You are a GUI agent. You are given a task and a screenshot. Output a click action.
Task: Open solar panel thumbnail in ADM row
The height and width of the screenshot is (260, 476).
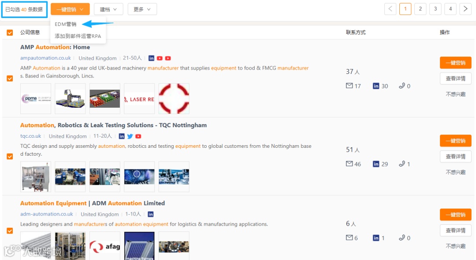[139, 246]
